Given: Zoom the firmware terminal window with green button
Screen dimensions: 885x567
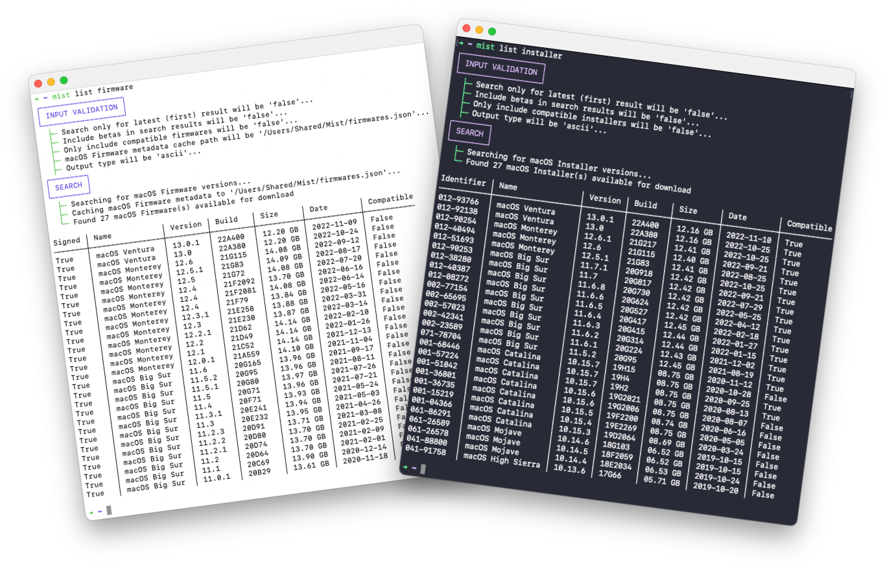Looking at the screenshot, I should (64, 80).
